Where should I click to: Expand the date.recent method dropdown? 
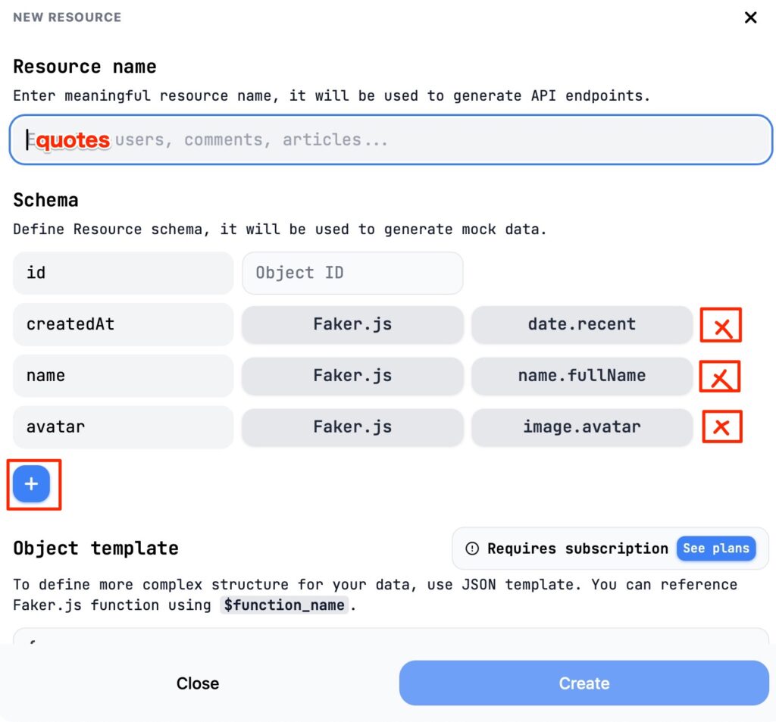[581, 324]
